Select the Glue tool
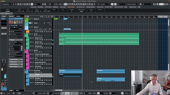170x95 pixels. [76, 4]
